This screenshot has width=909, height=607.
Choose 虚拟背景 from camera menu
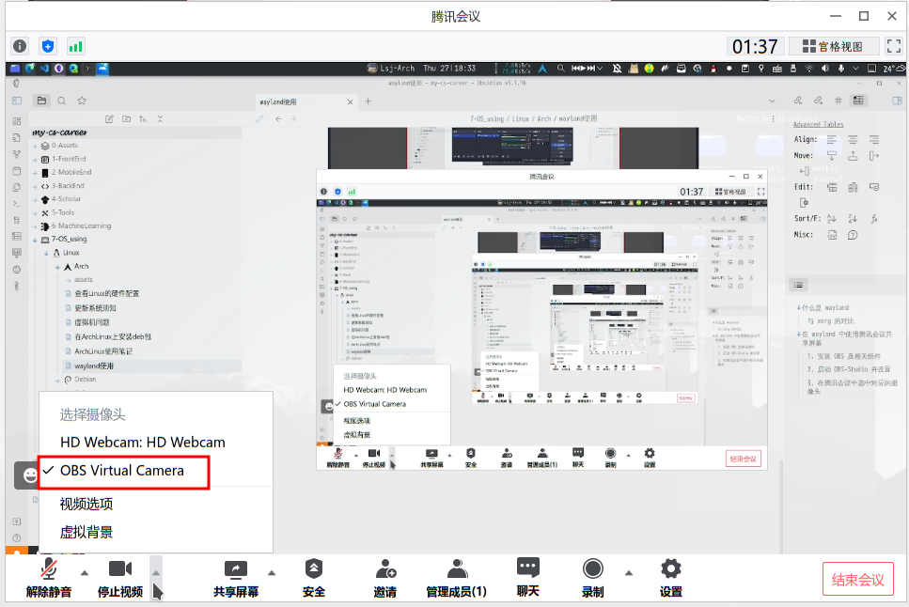click(86, 532)
